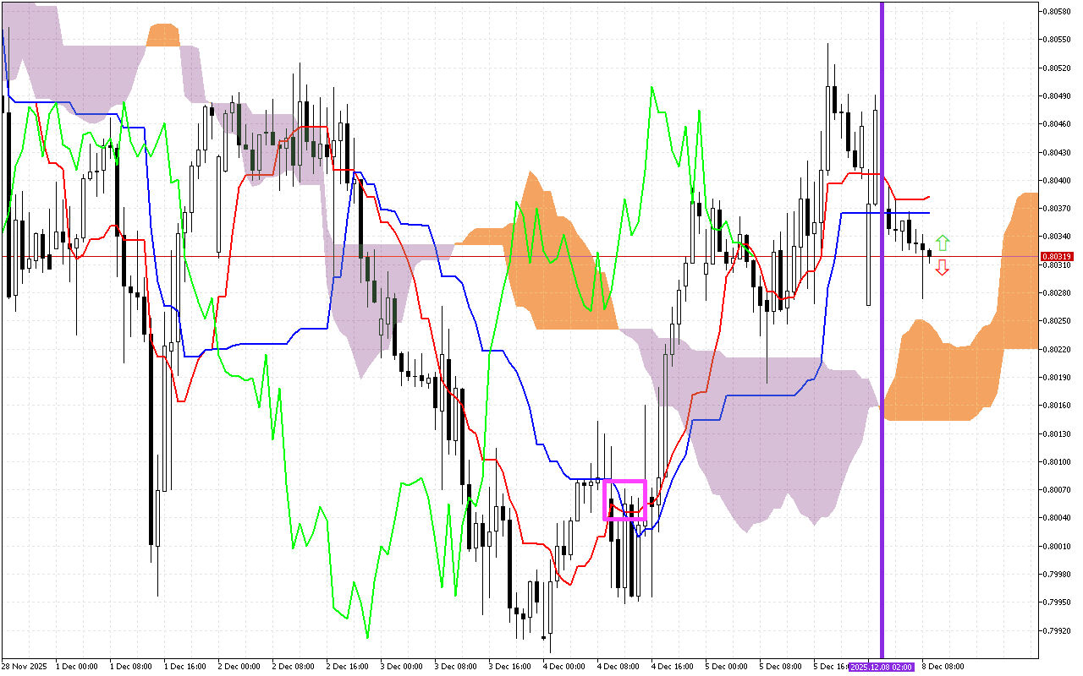The width and height of the screenshot is (1083, 676).
Task: Click the 0.80010 price scale label
Action: 1057,546
